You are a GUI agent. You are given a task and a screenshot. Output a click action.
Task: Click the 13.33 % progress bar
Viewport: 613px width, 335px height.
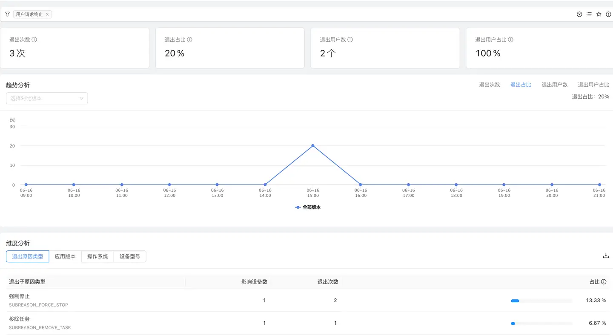pyautogui.click(x=541, y=301)
